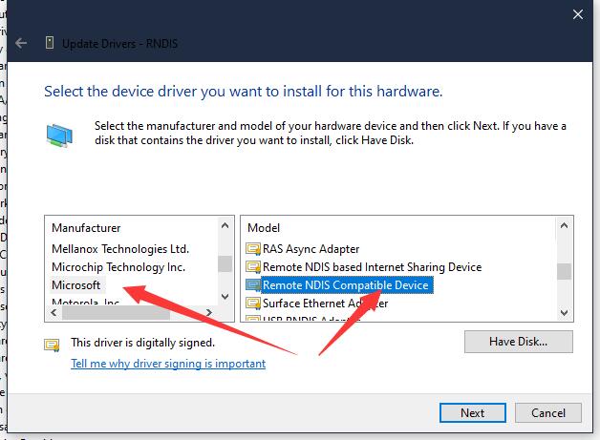Select Mellanox Technologies Ltd. manufacturer

(120, 249)
